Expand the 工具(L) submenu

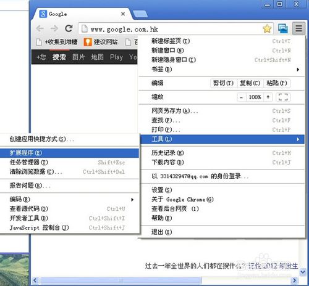tap(222, 139)
